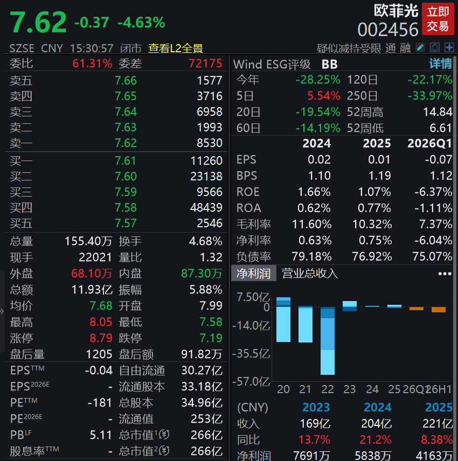The image size is (458, 461).
Task: Click the year 20 profit bar
Action: coord(283,319)
